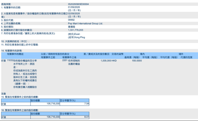Click issued shares figure 1,331,779,203
This screenshot has height=121, width=198.
pos(76,30)
